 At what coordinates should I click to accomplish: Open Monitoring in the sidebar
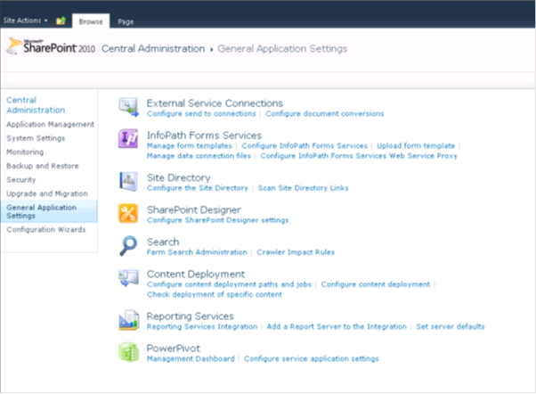(x=25, y=152)
